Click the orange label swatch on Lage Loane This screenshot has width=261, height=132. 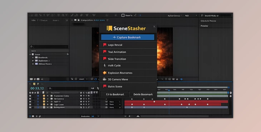(x=44, y=105)
